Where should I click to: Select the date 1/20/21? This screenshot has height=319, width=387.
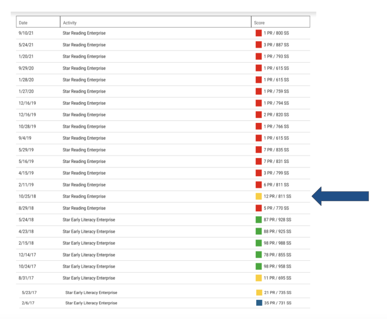coord(26,56)
